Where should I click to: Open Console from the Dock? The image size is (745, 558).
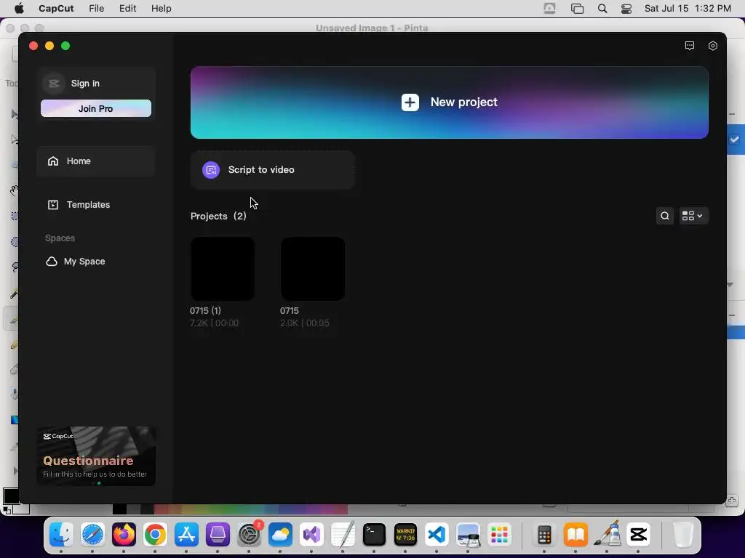(406, 535)
